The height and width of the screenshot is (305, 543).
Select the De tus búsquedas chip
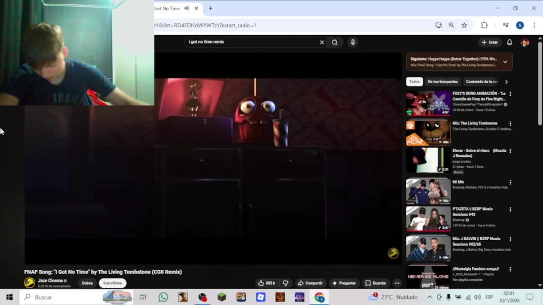pos(442,81)
